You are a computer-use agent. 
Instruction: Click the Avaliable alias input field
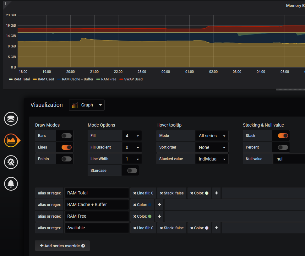pyautogui.click(x=96, y=228)
